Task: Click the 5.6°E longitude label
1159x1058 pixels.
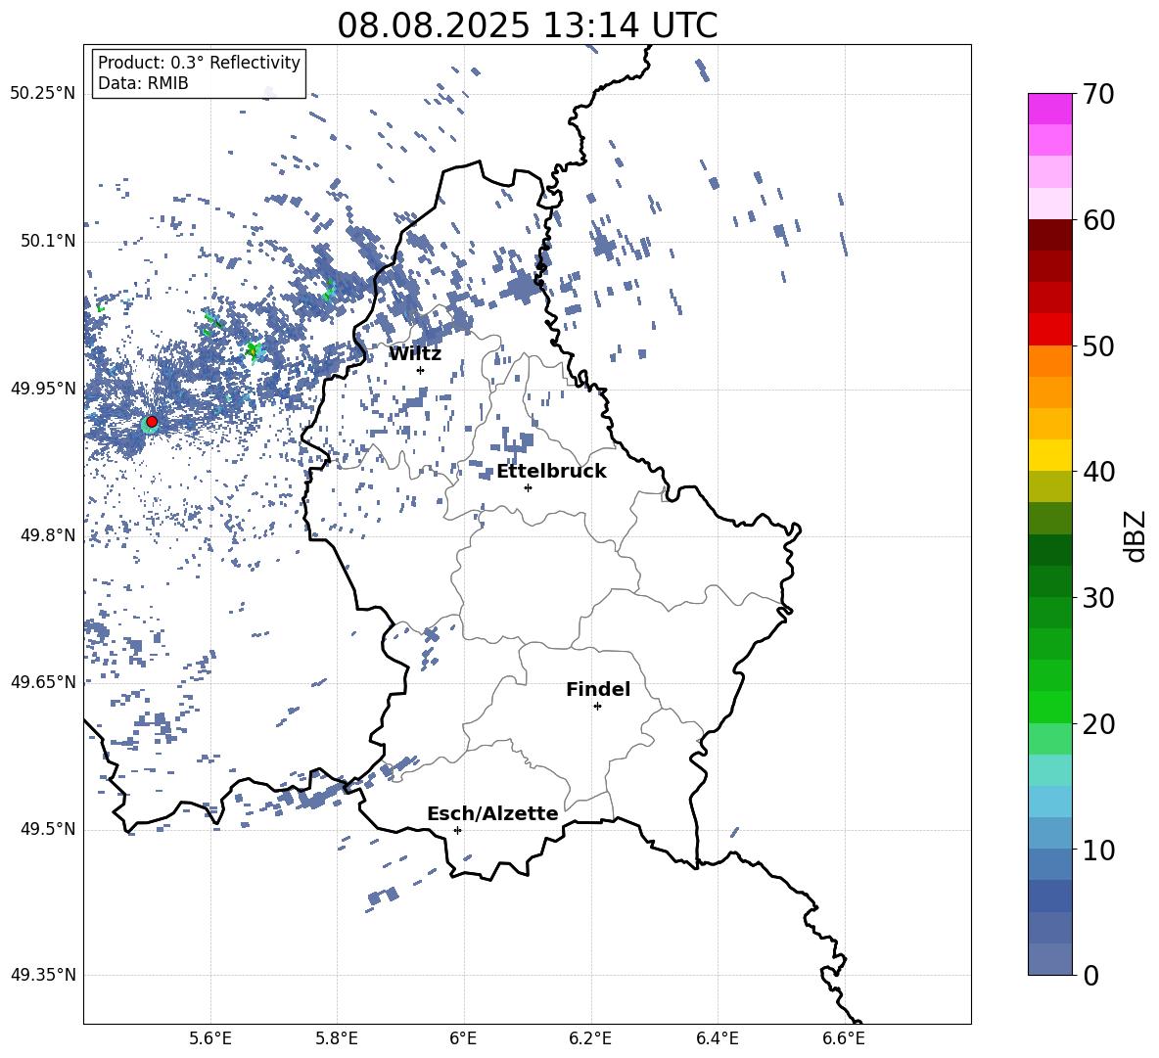Action: pos(210,1038)
